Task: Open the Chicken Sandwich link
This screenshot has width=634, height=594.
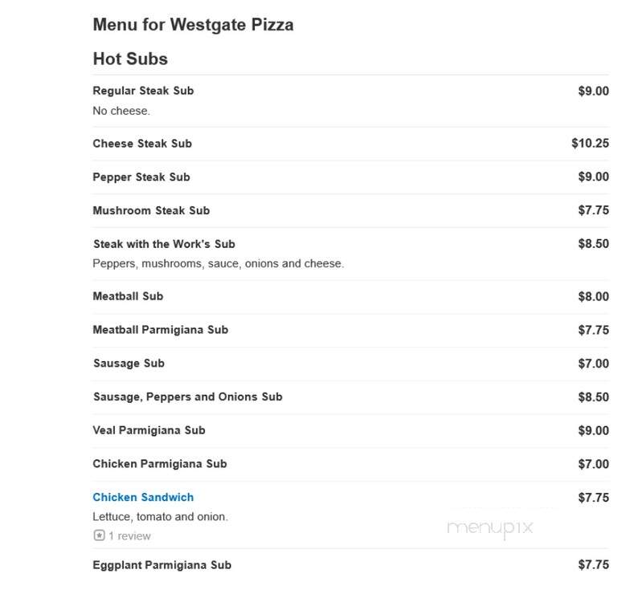Action: point(143,497)
